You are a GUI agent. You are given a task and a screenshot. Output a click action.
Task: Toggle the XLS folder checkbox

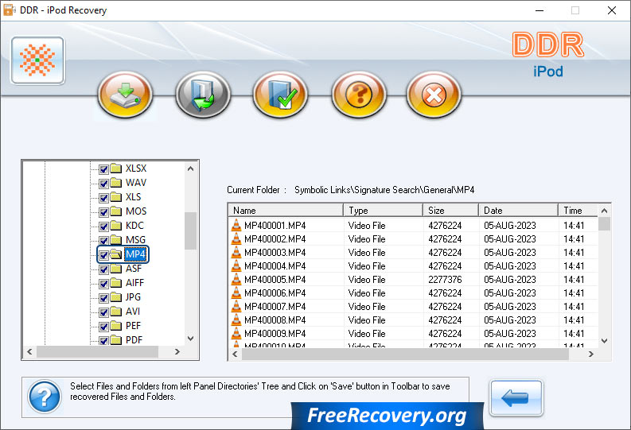(103, 198)
